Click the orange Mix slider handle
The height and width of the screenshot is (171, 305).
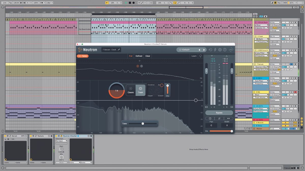231,131
